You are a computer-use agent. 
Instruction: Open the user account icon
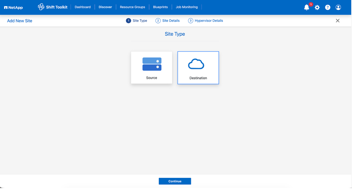(338, 7)
